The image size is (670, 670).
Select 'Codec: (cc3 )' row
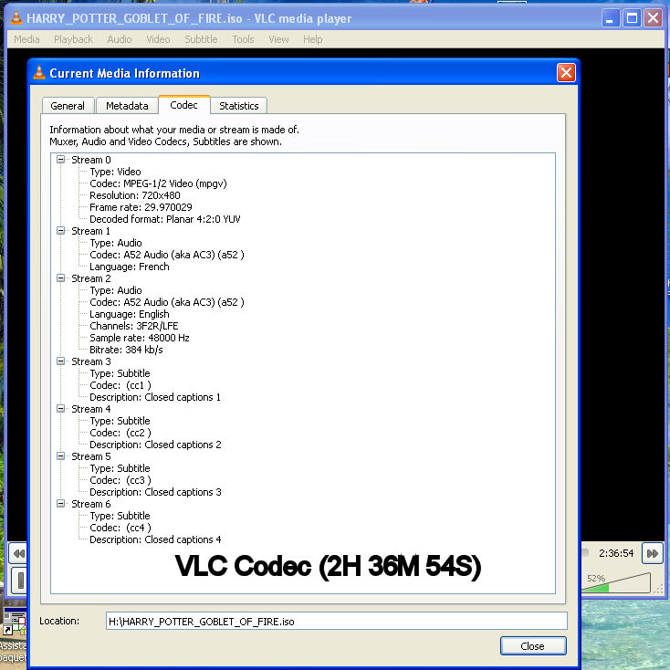coord(120,480)
